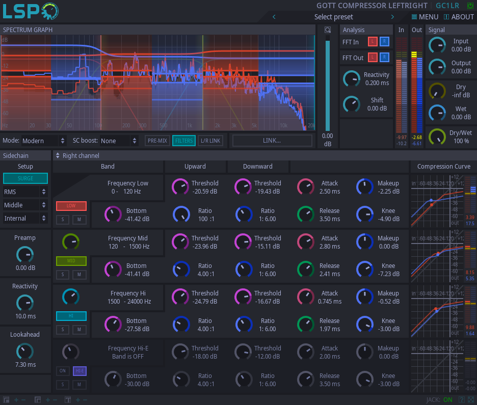Open the RMS sidechain mode dropdown
This screenshot has width=477, height=405.
tap(25, 192)
